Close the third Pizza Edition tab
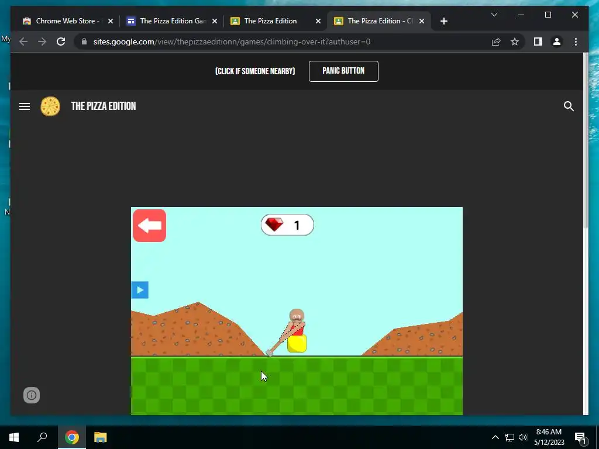Image resolution: width=599 pixels, height=449 pixels. tap(318, 21)
